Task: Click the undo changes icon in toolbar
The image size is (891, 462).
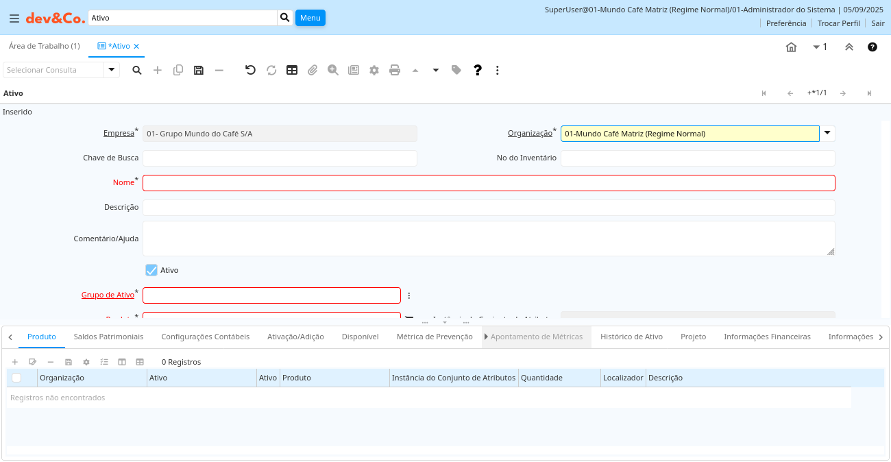Action: click(x=250, y=70)
